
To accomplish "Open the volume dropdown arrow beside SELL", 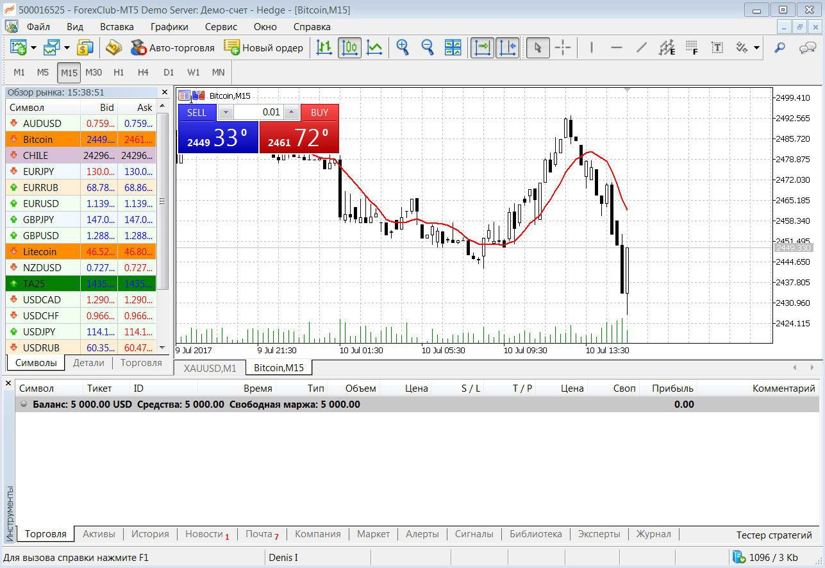I will [x=226, y=112].
